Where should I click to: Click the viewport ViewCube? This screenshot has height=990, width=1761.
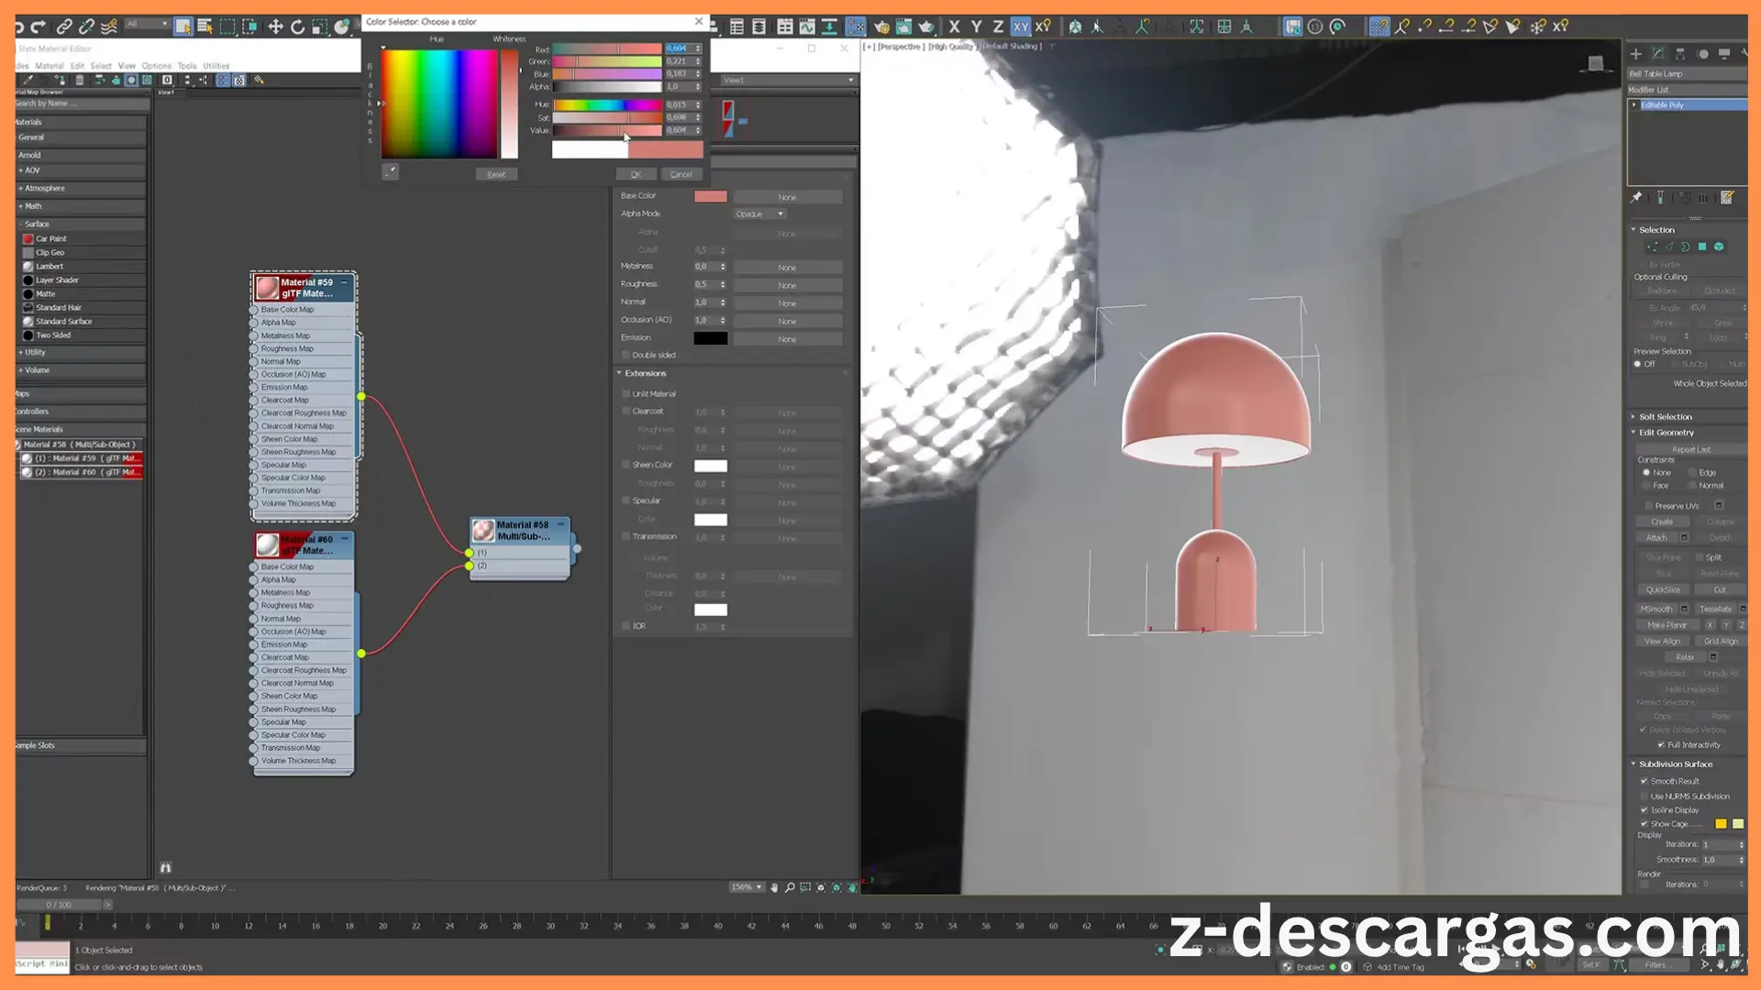pos(1596,63)
